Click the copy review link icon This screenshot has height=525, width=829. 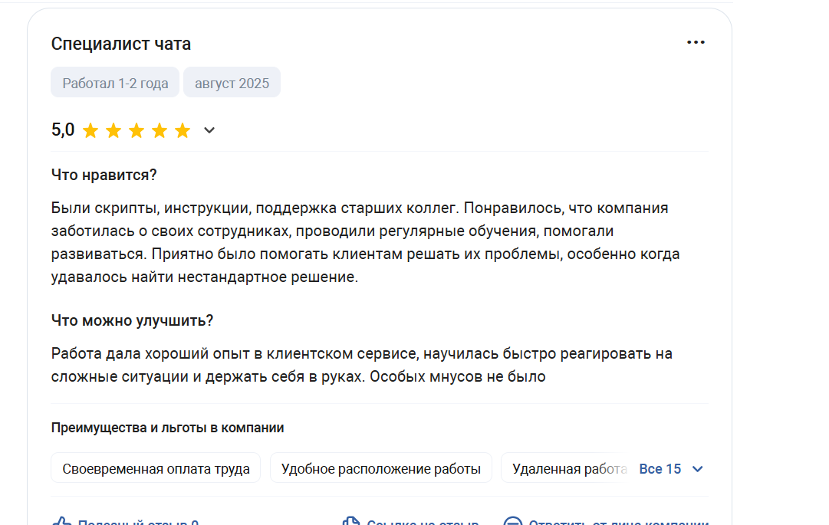click(351, 521)
